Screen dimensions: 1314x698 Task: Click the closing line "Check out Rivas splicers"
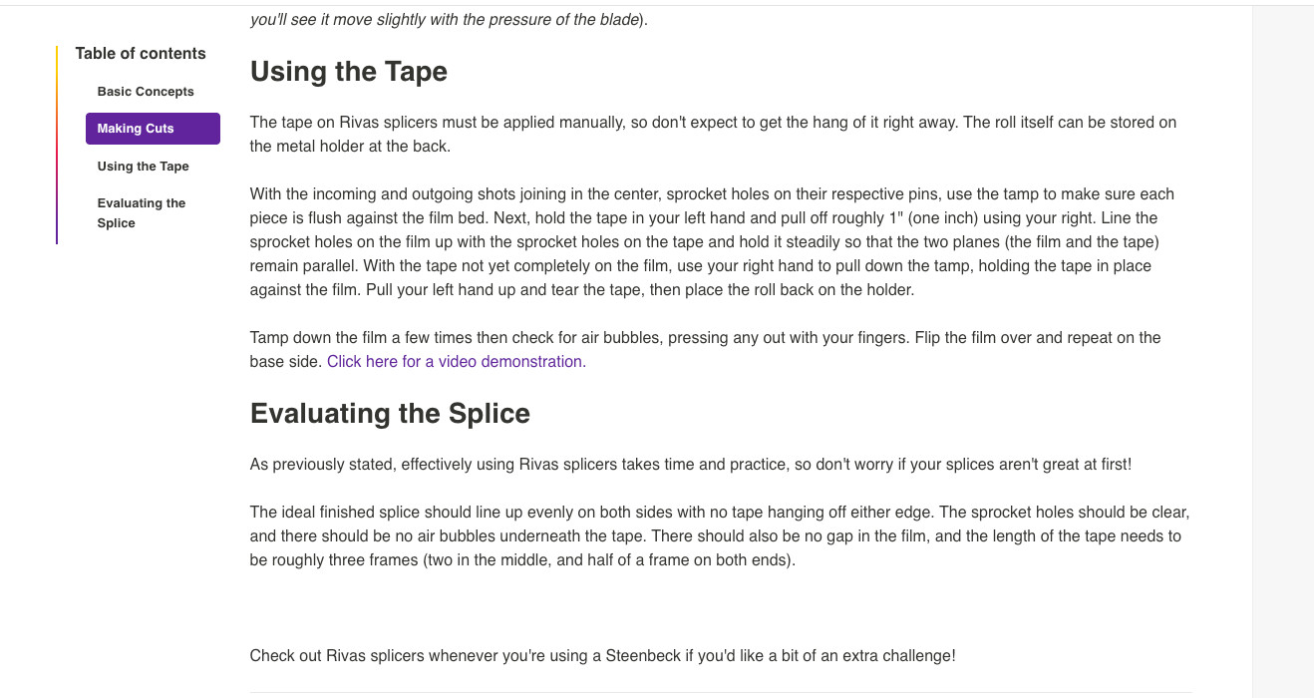point(602,656)
